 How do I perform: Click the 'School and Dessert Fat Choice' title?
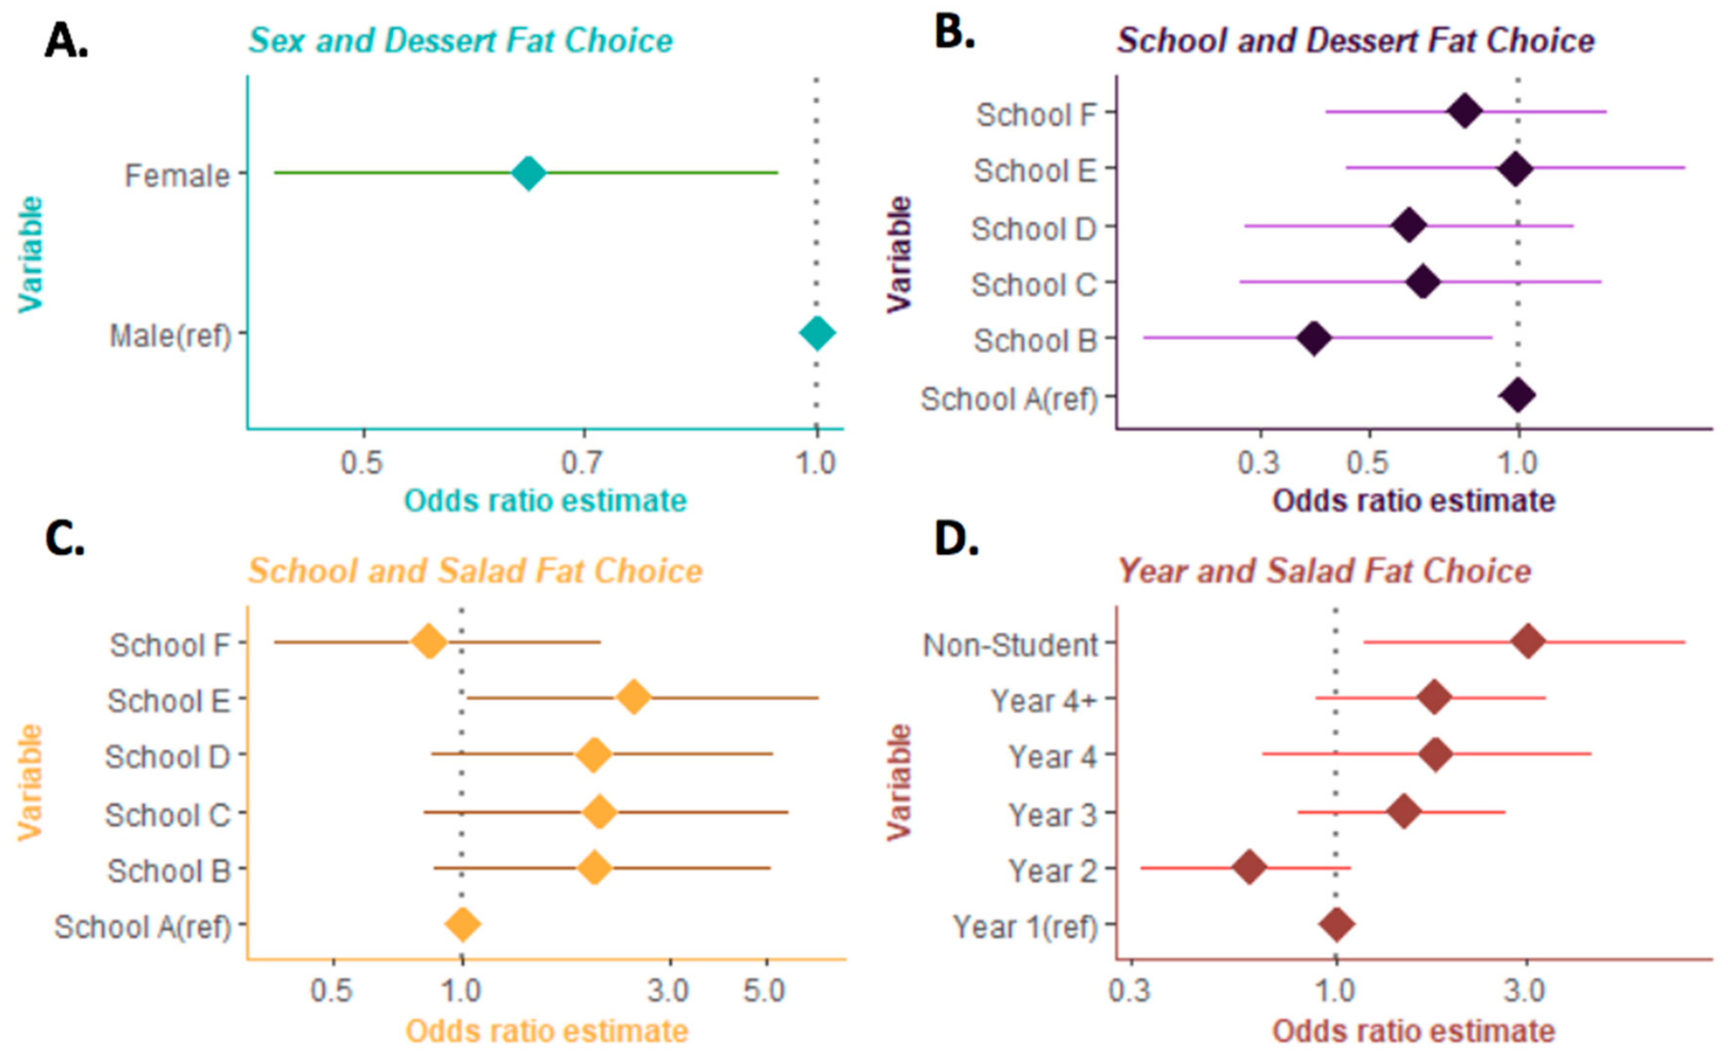click(1356, 41)
